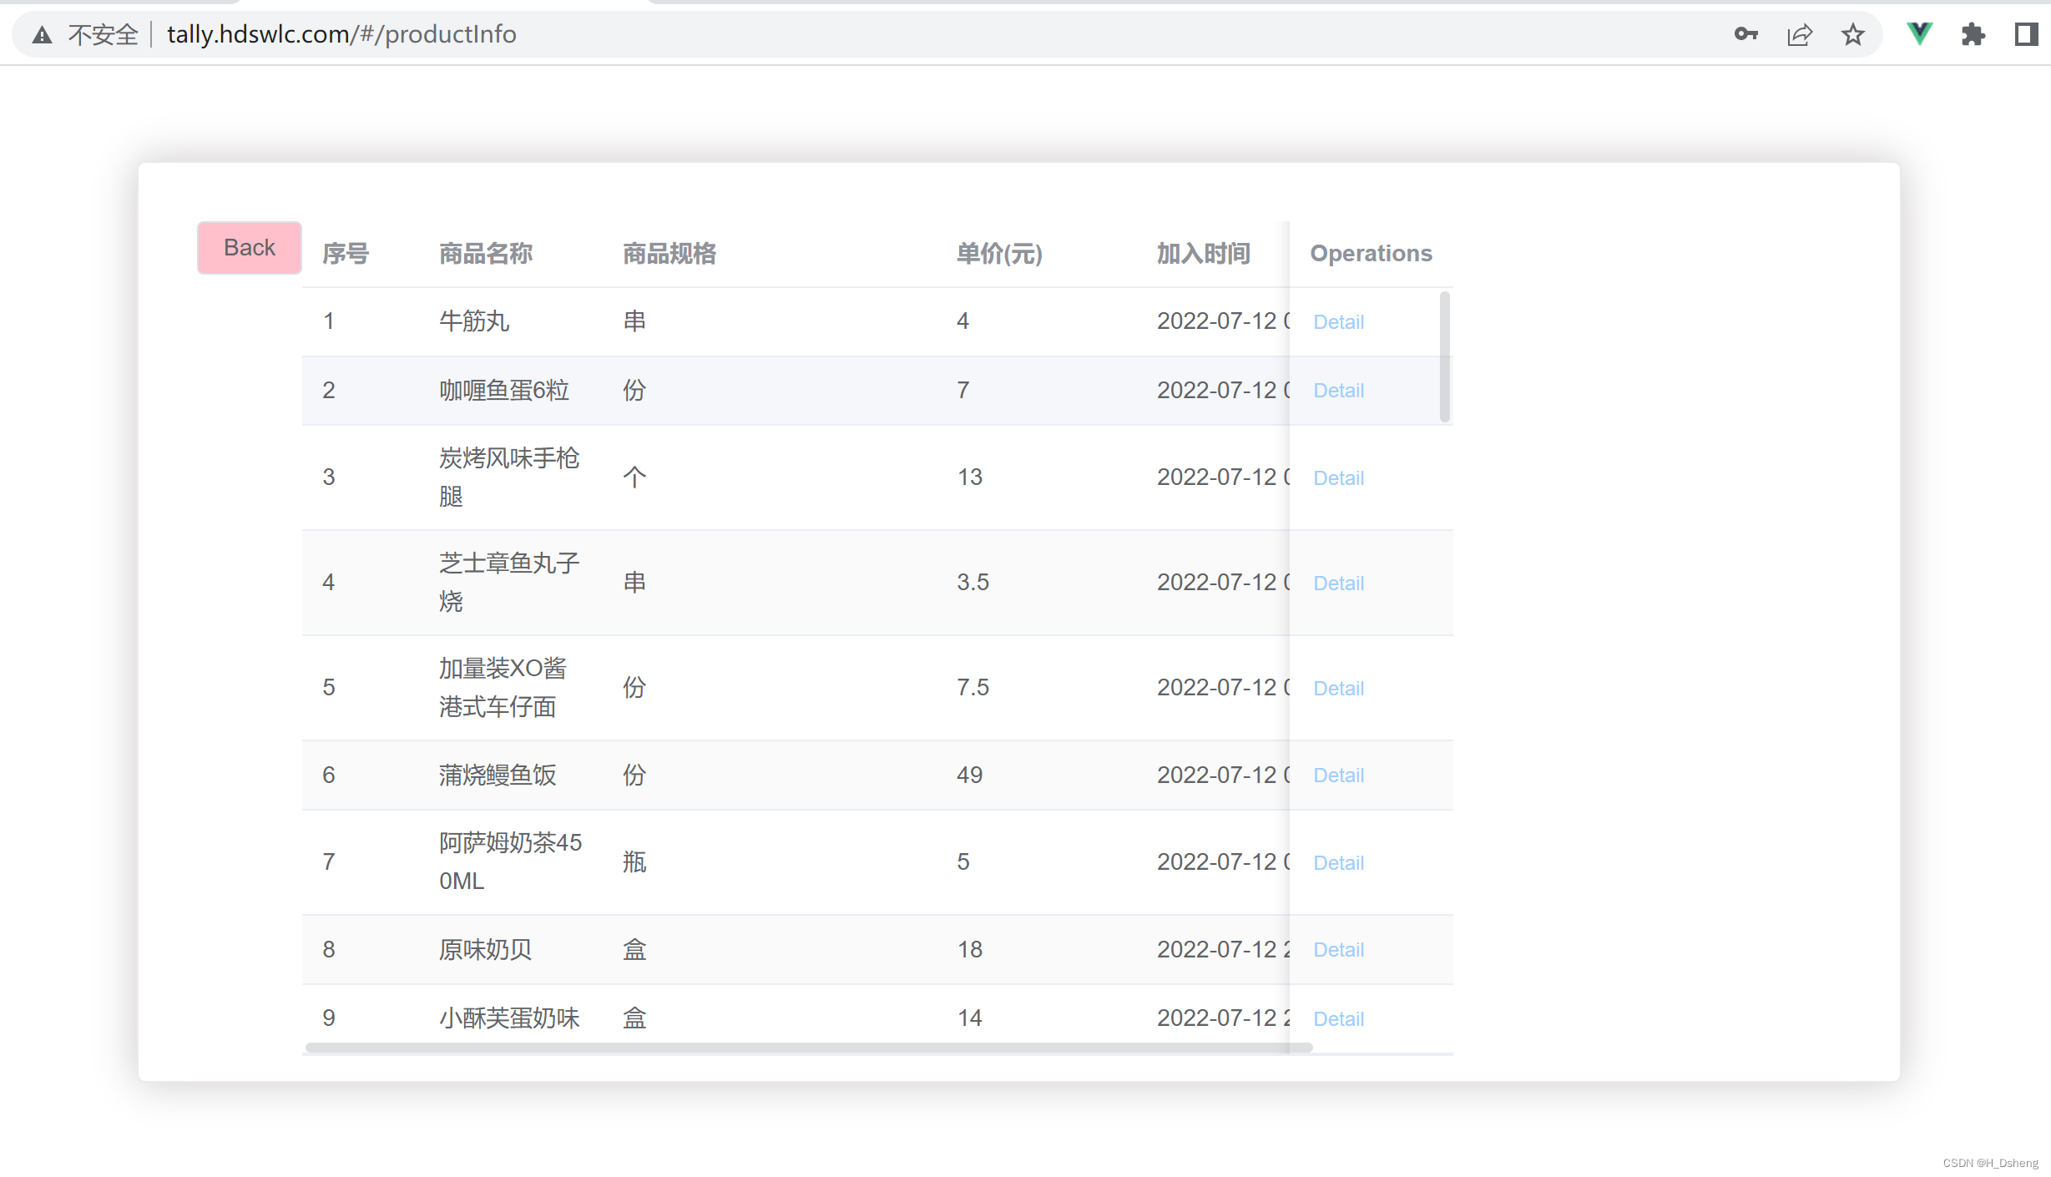Open the Vue devtools extension icon
This screenshot has height=1177, width=2051.
[x=1919, y=34]
